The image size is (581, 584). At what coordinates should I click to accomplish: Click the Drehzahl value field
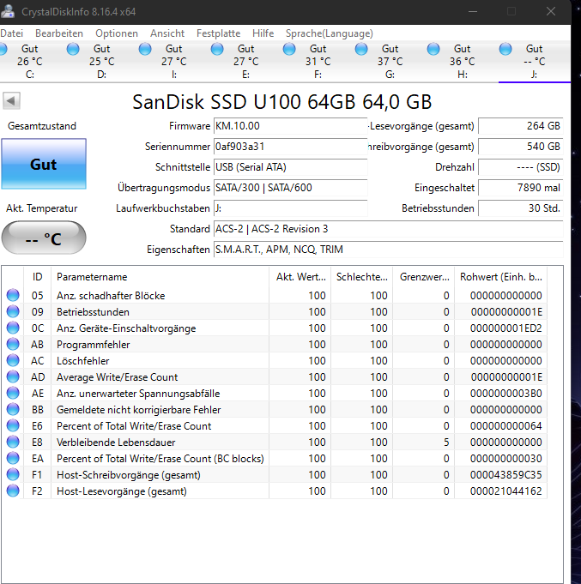tap(520, 167)
